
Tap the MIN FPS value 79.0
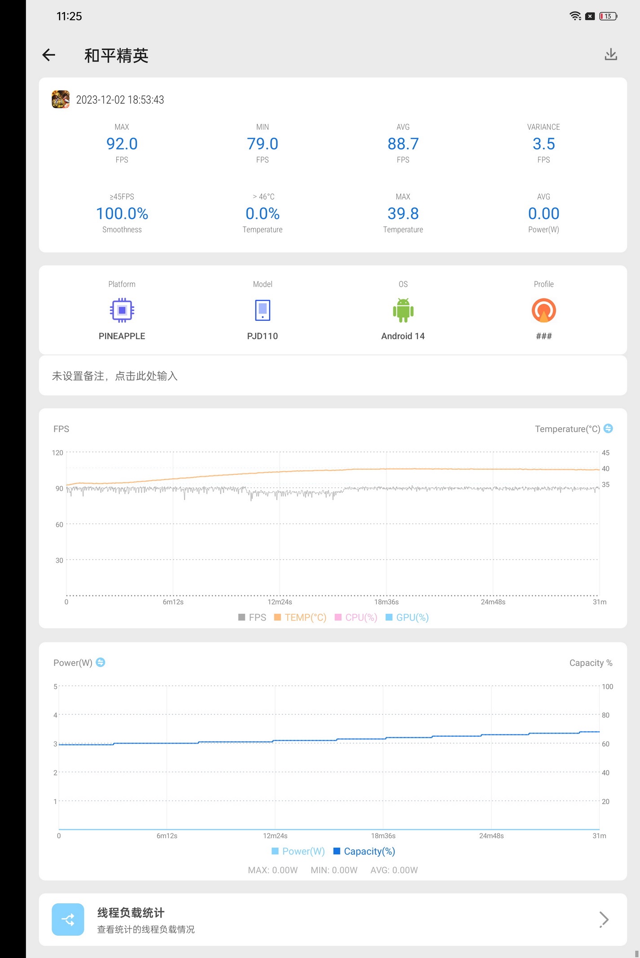click(x=263, y=144)
